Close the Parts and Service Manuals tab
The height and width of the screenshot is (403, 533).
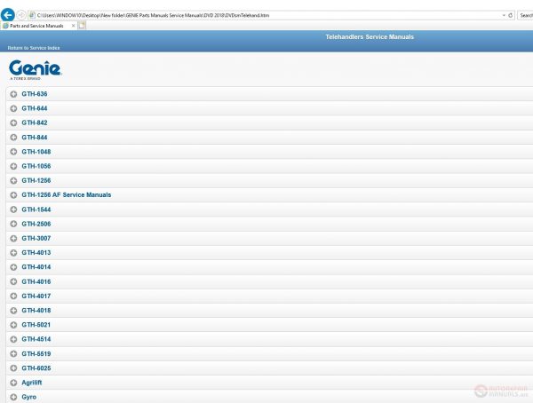click(x=73, y=26)
